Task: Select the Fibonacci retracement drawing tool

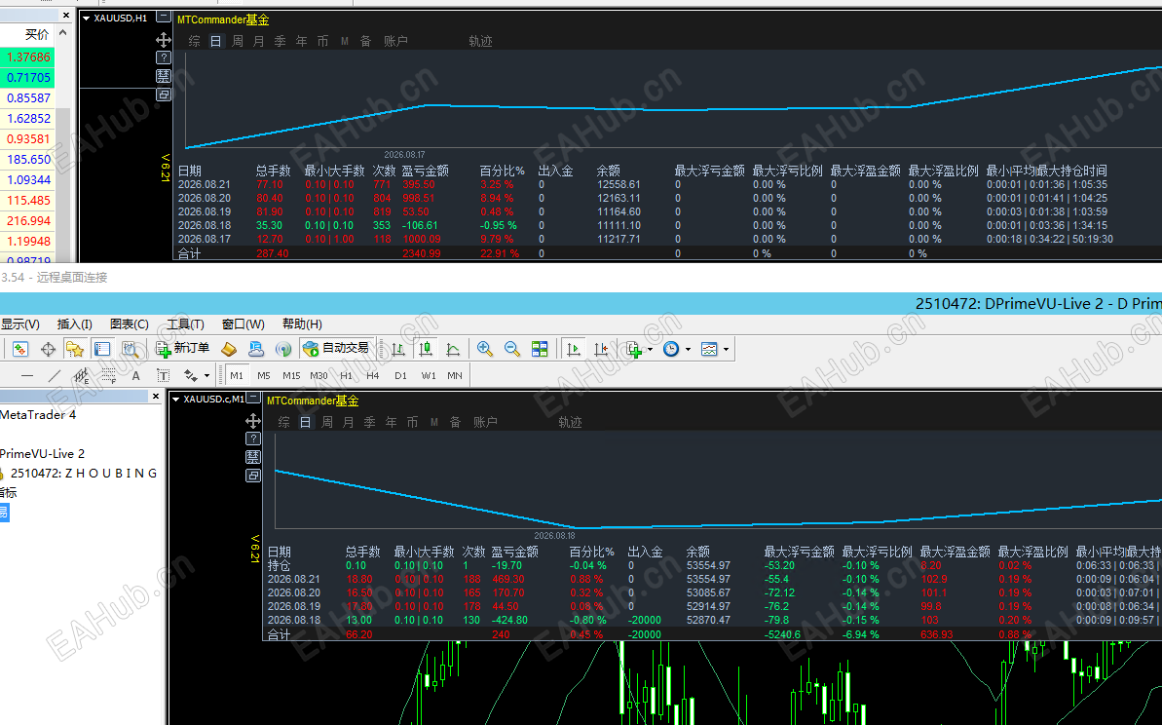Action: point(109,376)
